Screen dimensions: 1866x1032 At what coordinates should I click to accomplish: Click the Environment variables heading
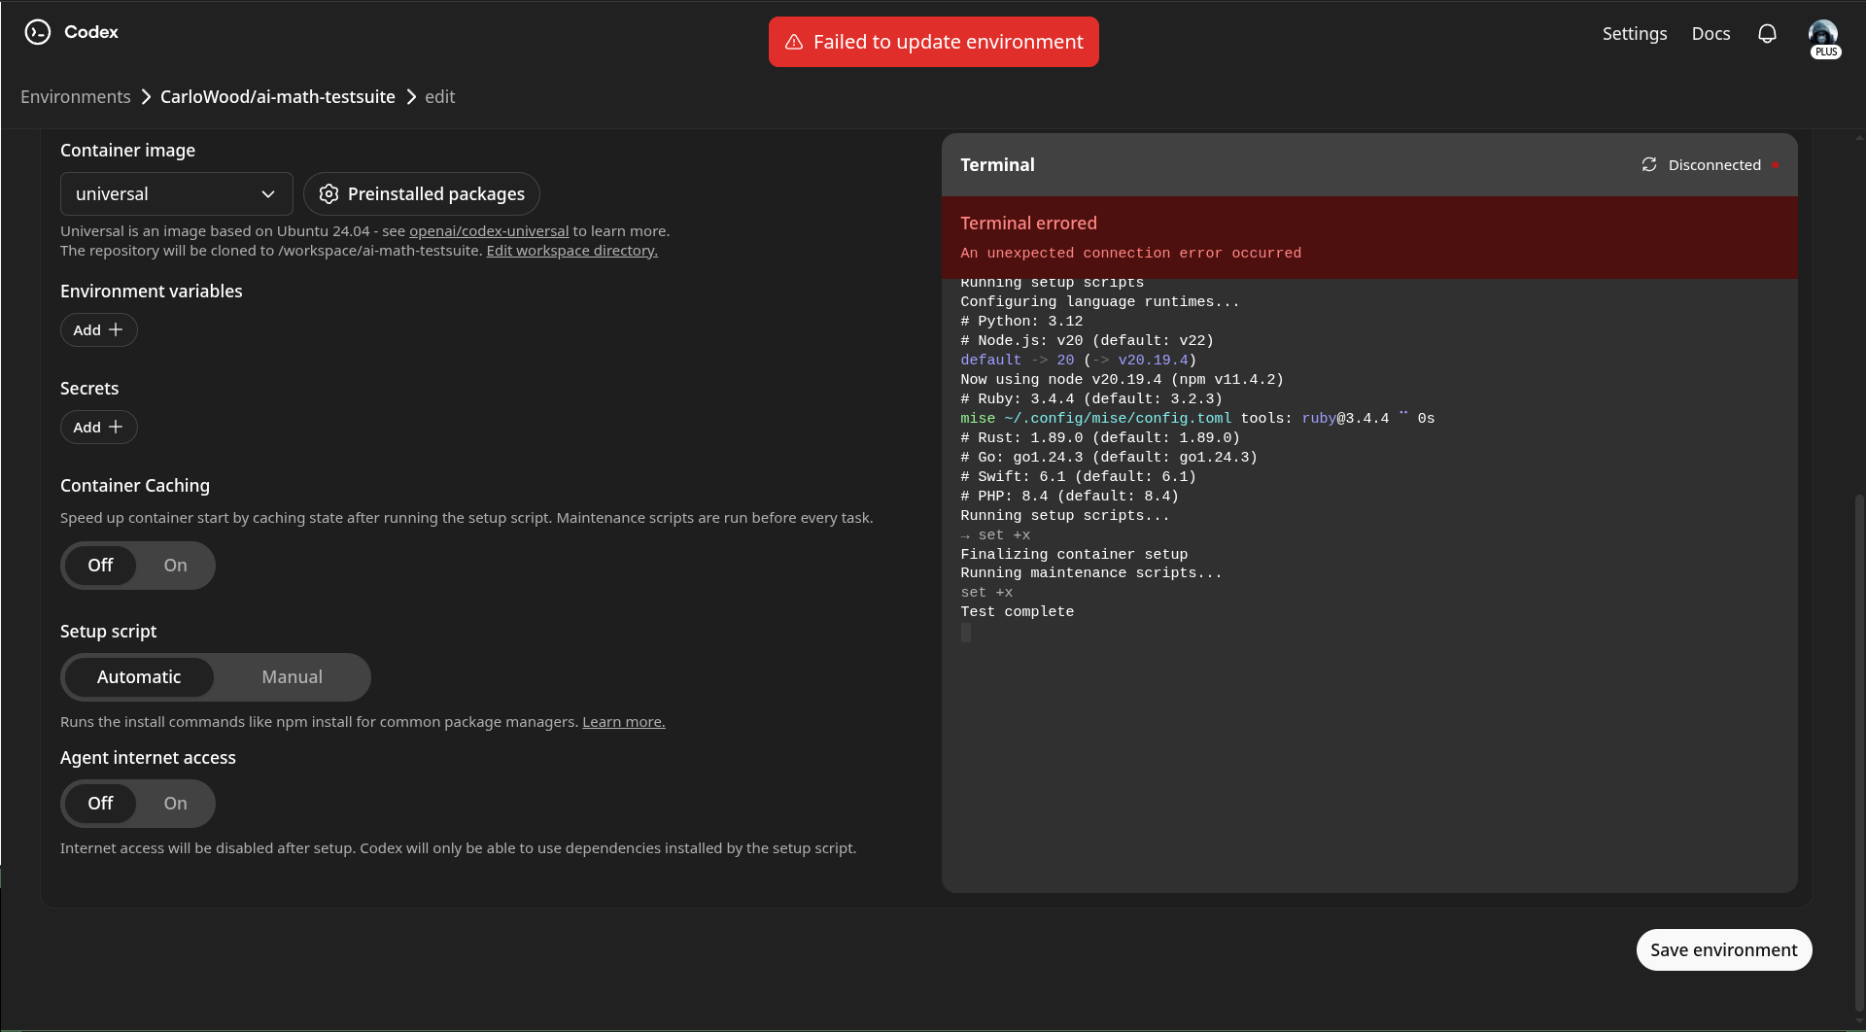point(152,292)
